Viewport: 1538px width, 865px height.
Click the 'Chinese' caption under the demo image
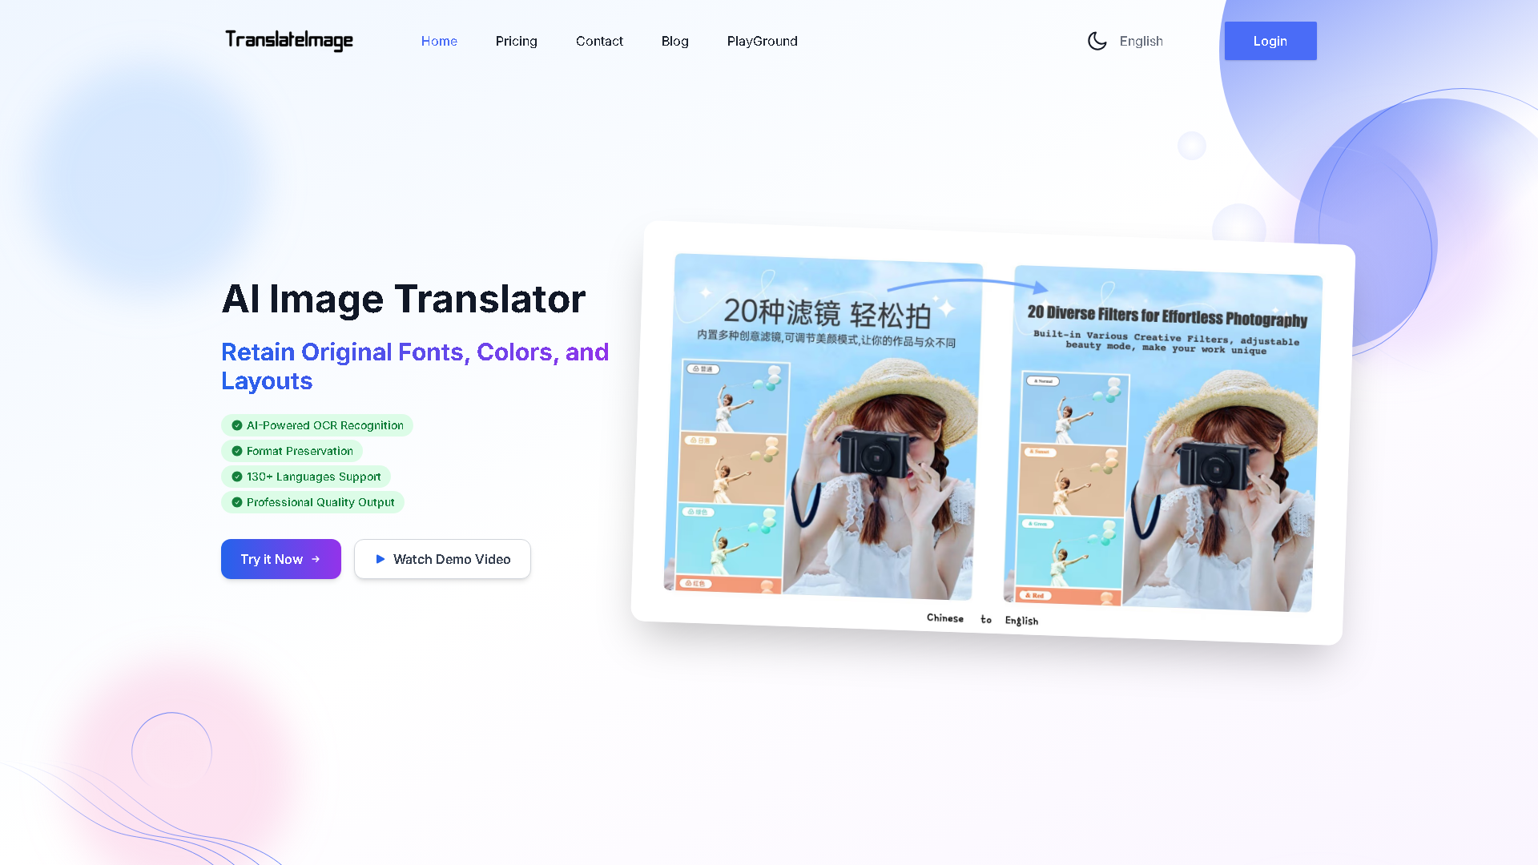[945, 618]
